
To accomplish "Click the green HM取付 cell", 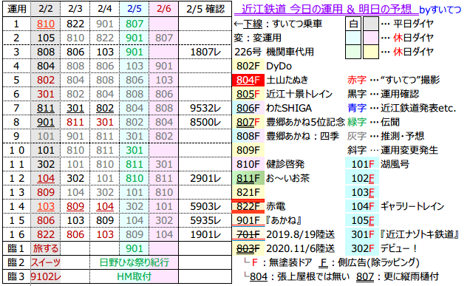I will (134, 276).
